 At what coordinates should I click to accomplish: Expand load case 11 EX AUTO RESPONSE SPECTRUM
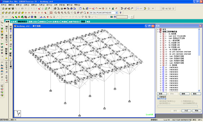pyautogui.click(x=160, y=52)
